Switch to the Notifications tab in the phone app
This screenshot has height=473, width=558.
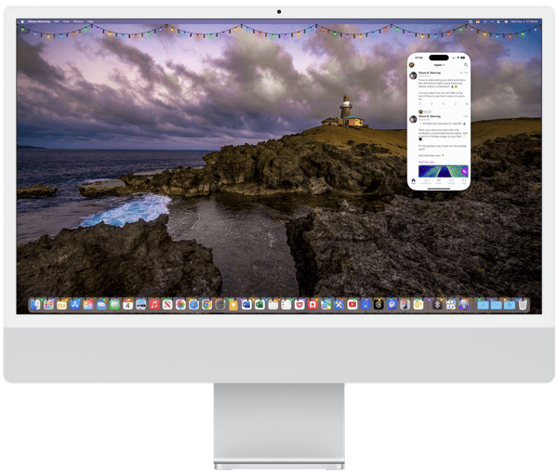426,181
